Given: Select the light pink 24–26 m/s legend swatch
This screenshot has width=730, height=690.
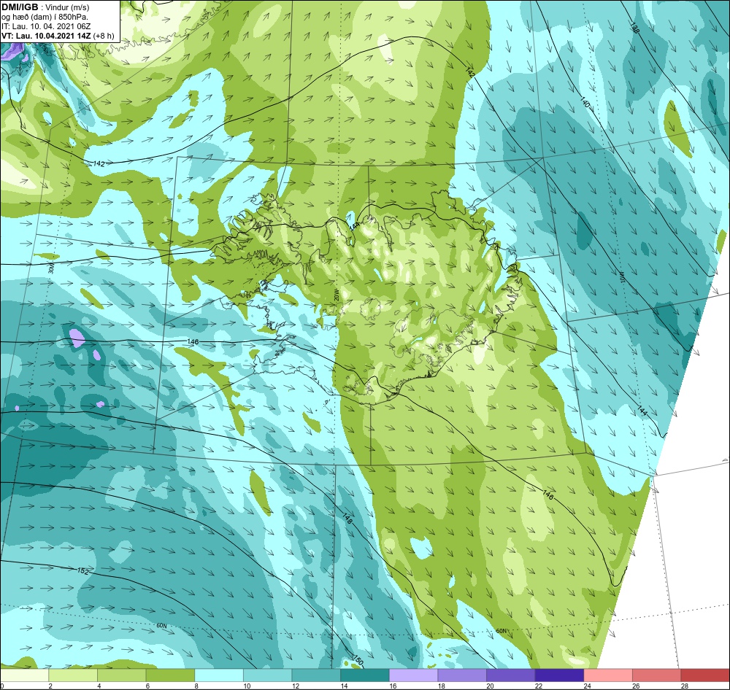Looking at the screenshot, I should 608,675.
